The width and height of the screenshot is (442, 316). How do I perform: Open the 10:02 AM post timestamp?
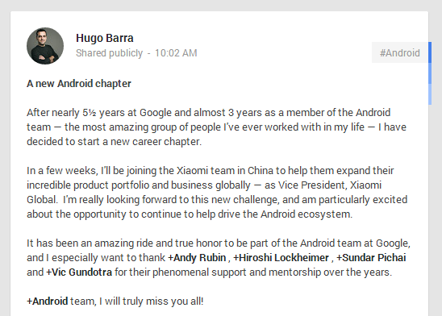coord(176,53)
